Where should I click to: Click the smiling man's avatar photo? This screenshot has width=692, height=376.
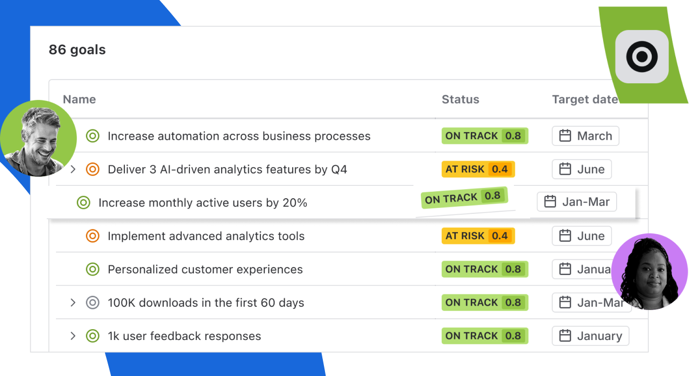(38, 139)
